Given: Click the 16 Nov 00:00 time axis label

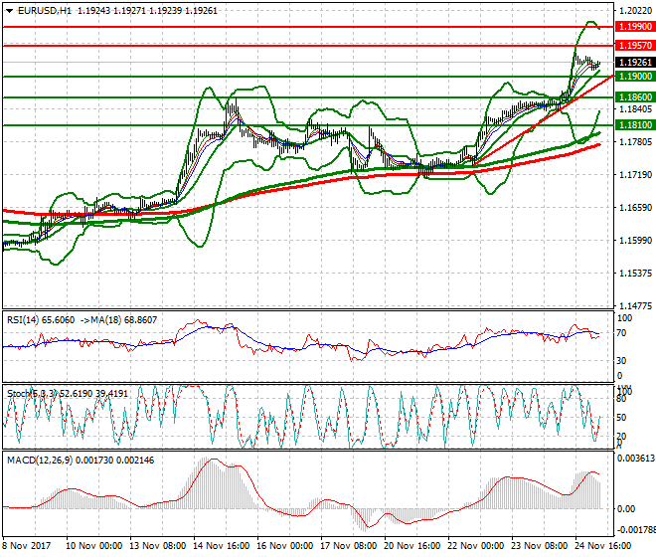Looking at the screenshot, I should tap(285, 546).
